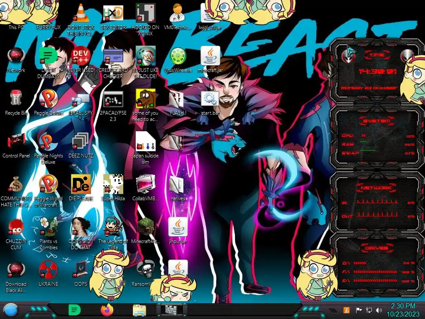This screenshot has height=319, width=425.
Task: Select the Peggle Deluxe shortcut
Action: [48, 103]
